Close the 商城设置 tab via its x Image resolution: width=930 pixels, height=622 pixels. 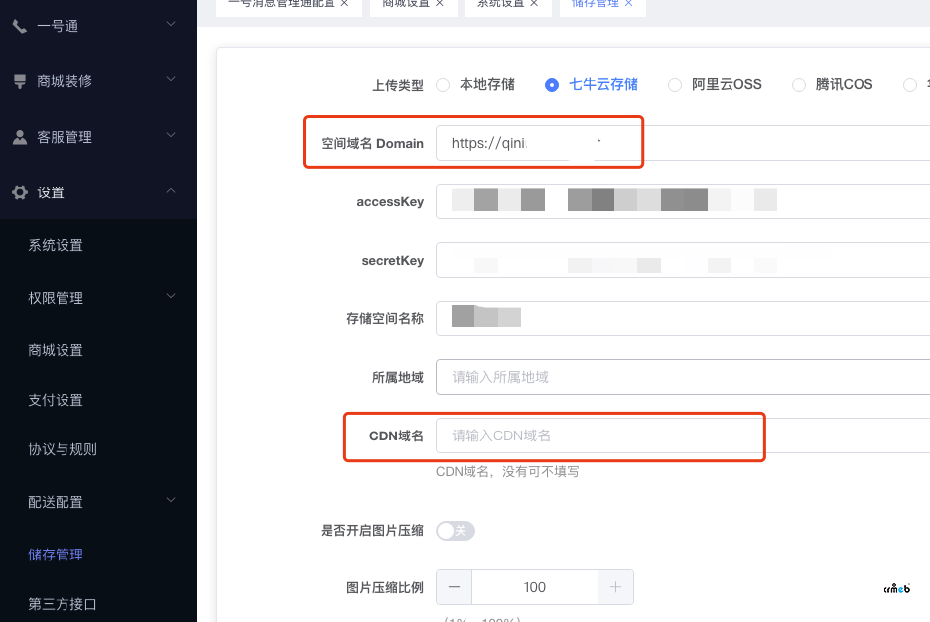440,4
